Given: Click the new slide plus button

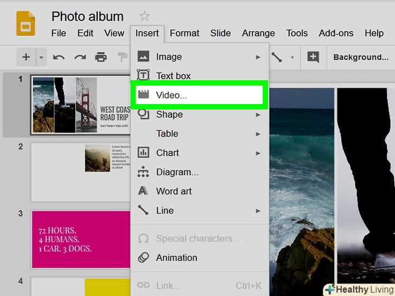Looking at the screenshot, I should (x=26, y=57).
